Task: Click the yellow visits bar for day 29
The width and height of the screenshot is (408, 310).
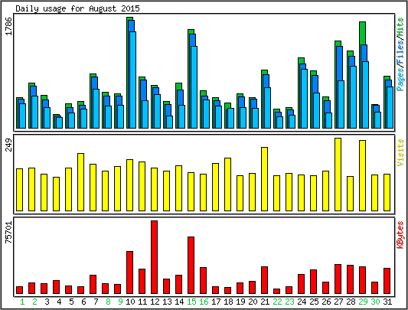Action: click(363, 176)
